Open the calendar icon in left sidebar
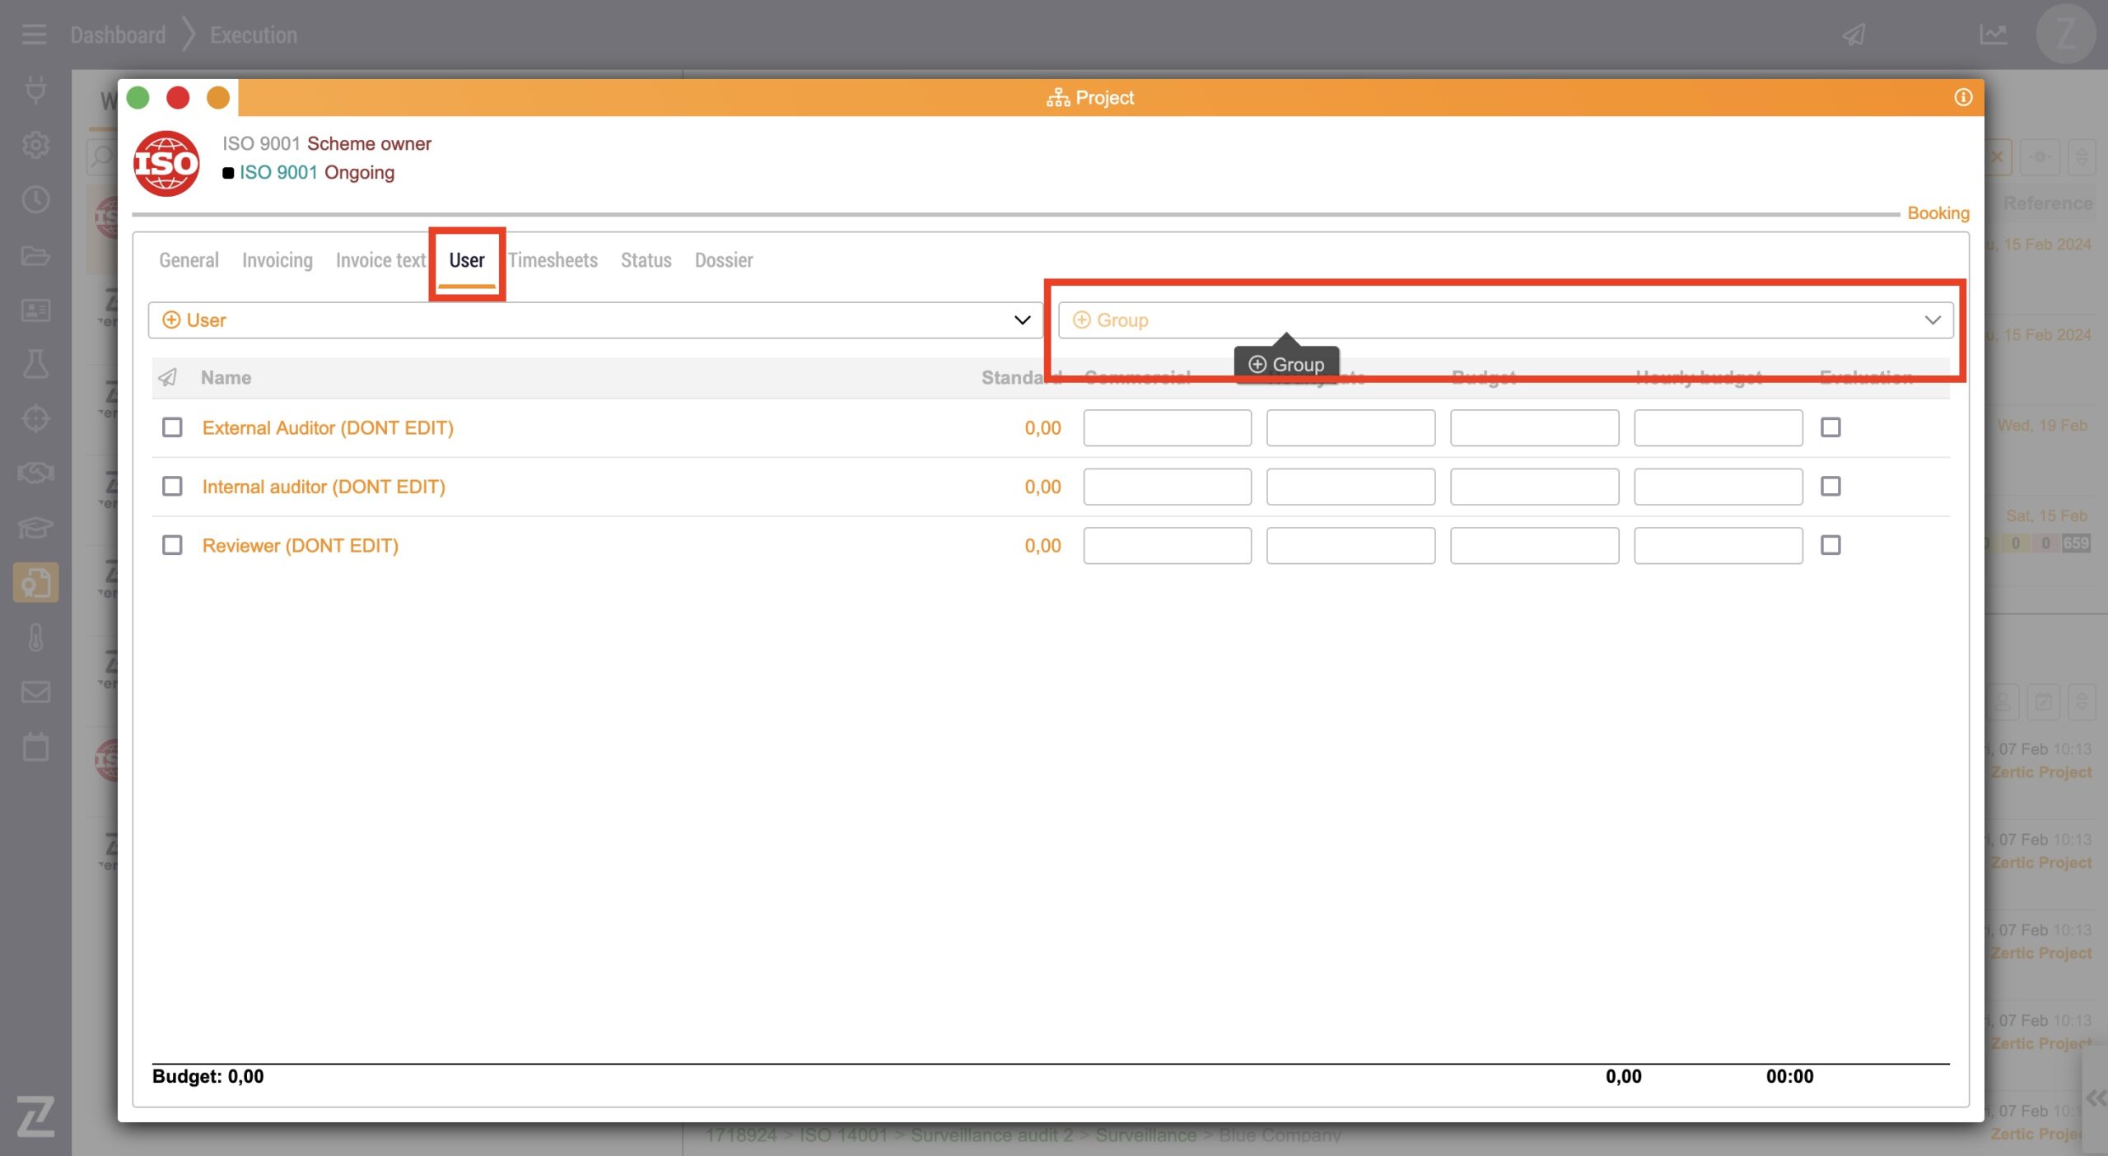Screen dimensions: 2108x1156 pyautogui.click(x=35, y=747)
